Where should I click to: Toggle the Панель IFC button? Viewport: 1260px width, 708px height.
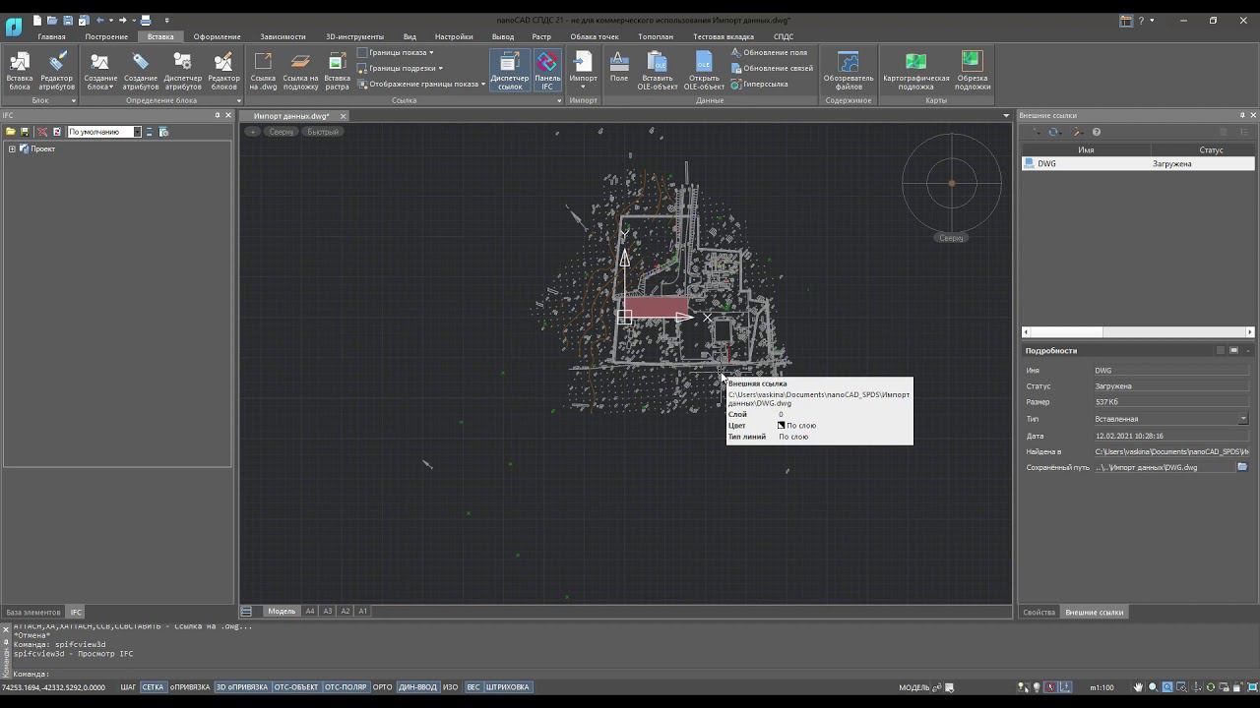pos(547,71)
